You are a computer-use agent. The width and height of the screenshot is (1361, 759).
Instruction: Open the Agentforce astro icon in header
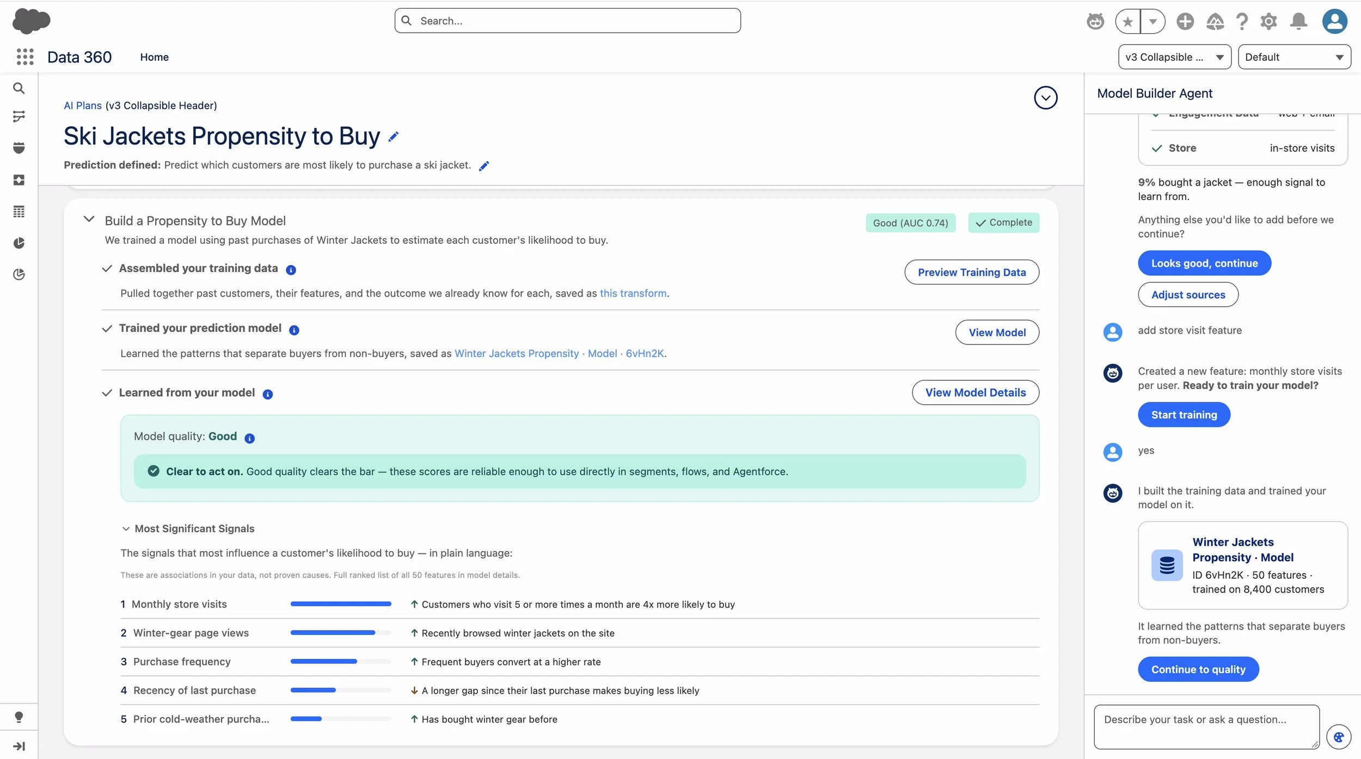pyautogui.click(x=1095, y=21)
